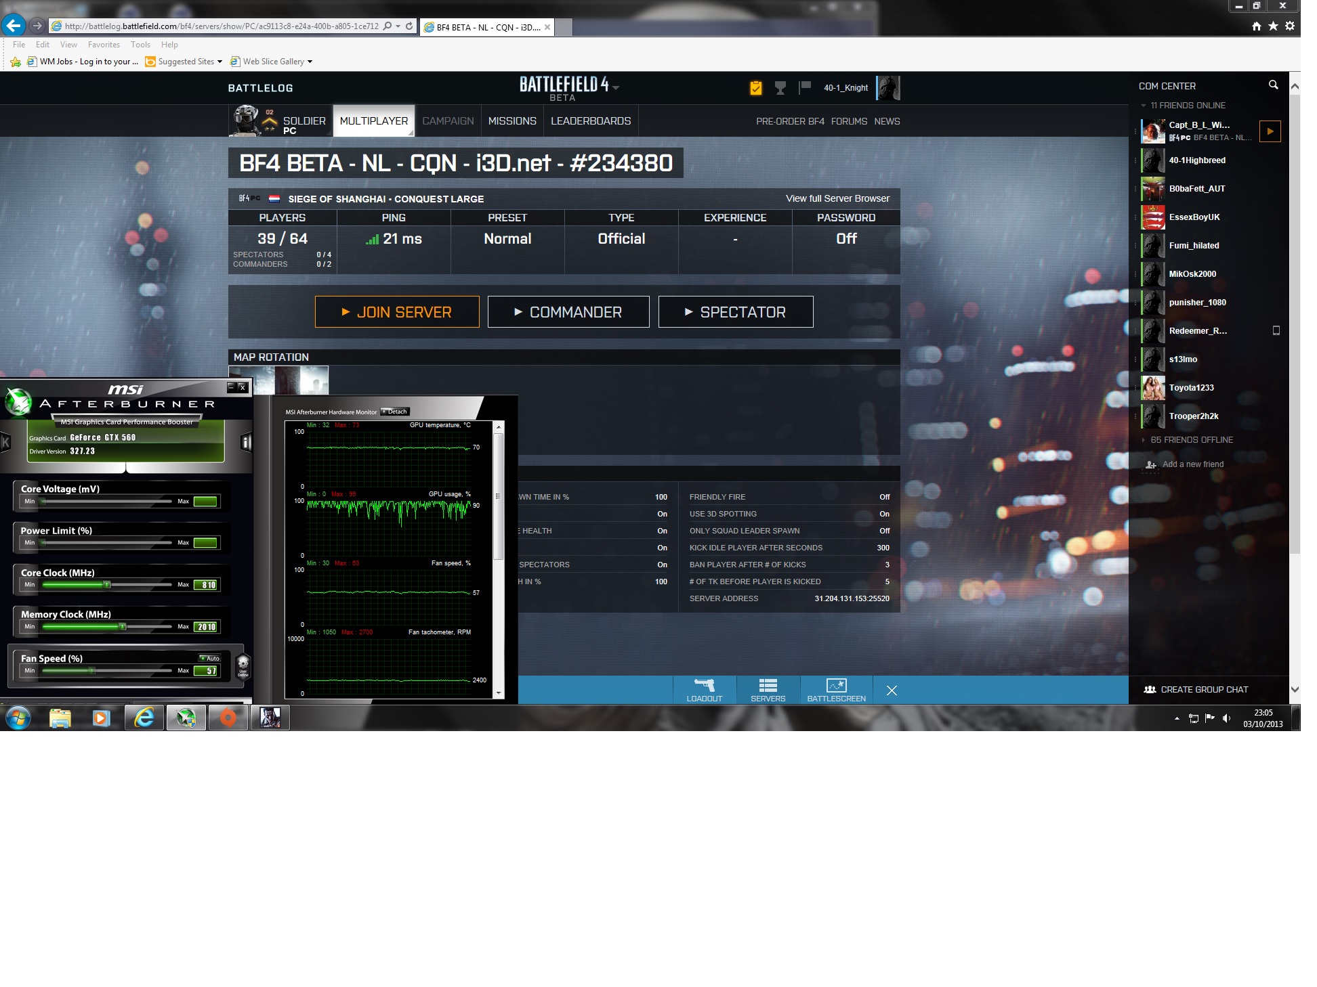Open Internet Explorer favorites star
Image resolution: width=1317 pixels, height=987 pixels.
coord(1273,26)
